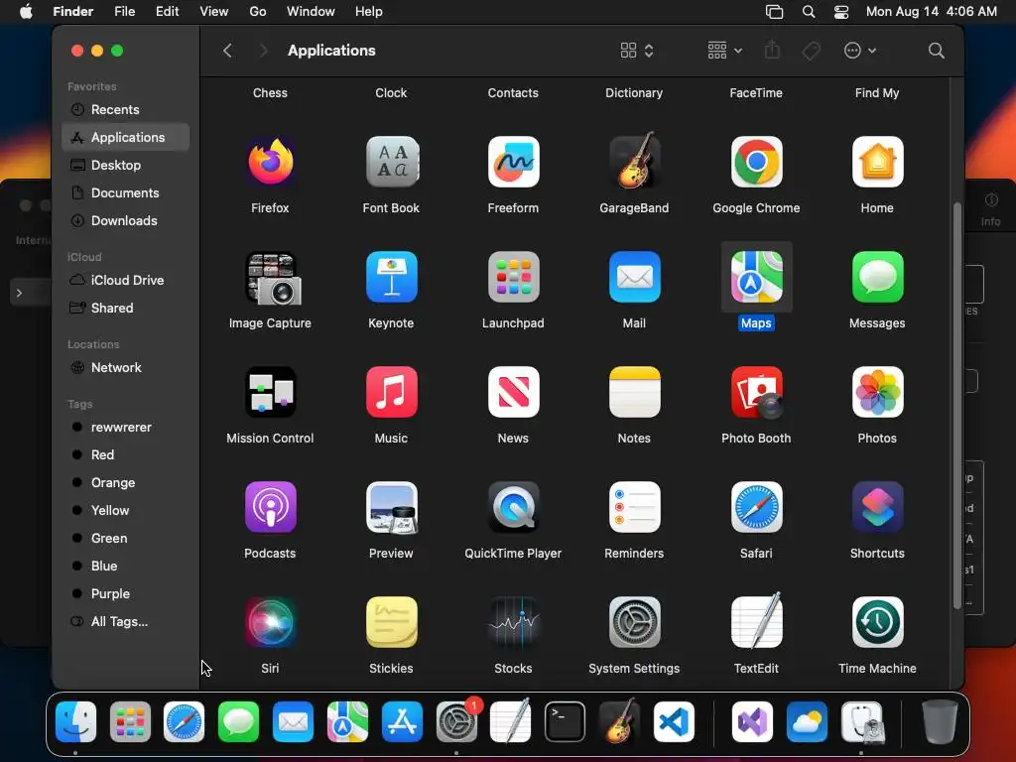Open the Go menu

tap(258, 12)
